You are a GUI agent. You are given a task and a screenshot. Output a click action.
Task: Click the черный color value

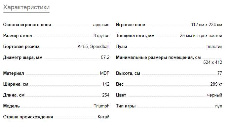click(x=215, y=95)
